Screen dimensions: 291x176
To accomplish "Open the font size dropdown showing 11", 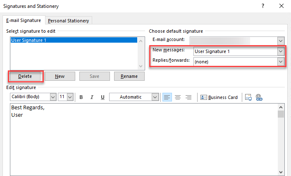I will click(x=70, y=97).
